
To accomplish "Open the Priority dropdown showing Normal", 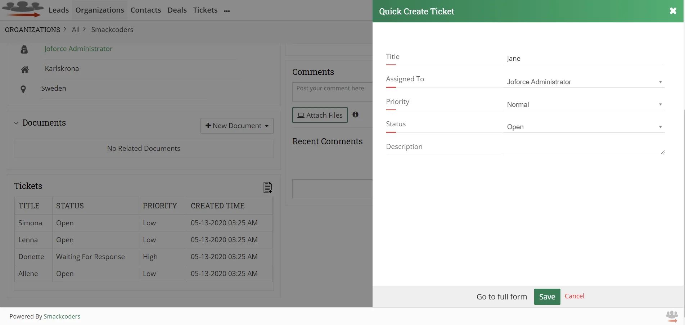I will (x=660, y=104).
